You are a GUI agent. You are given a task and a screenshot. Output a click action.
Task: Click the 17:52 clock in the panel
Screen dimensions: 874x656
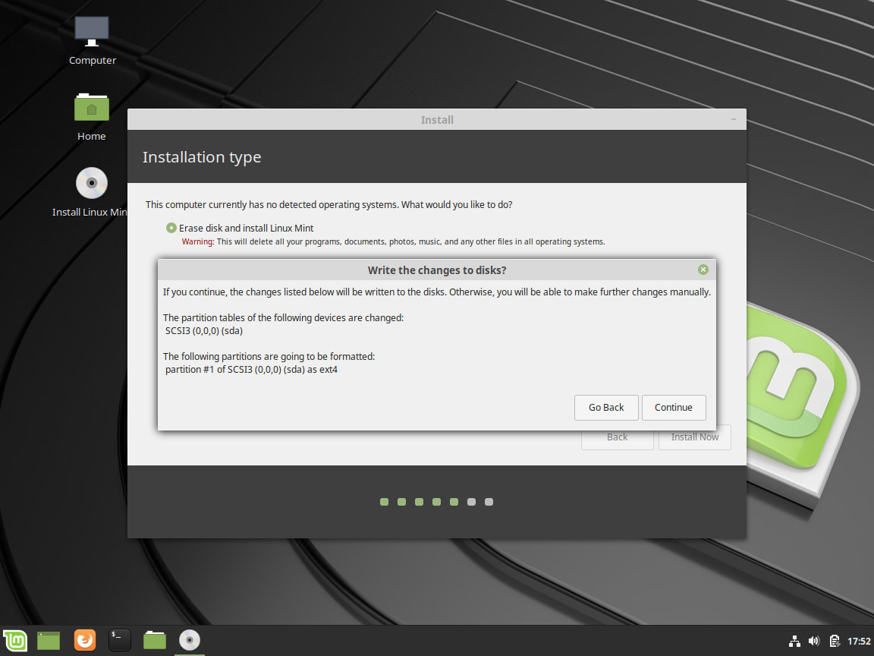[x=859, y=641]
